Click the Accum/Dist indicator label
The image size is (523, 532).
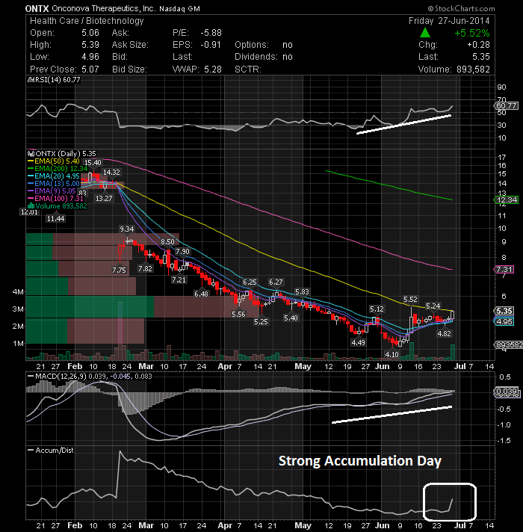pyautogui.click(x=55, y=451)
